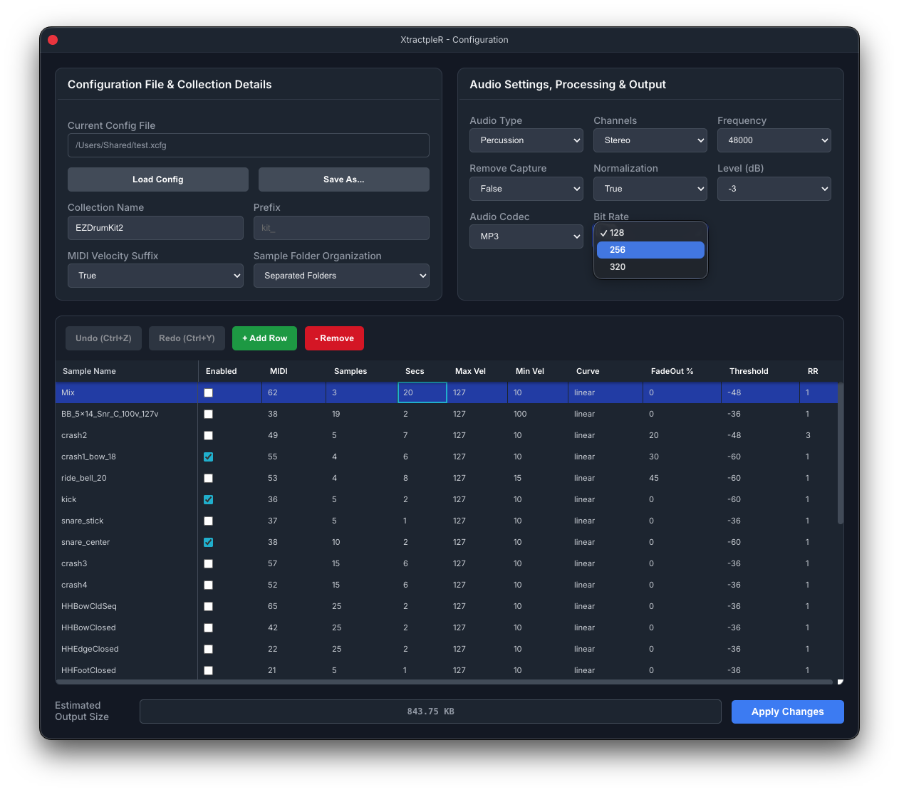Screen dimensions: 899x792
Task: Click the table's vertical scrollbar
Action: tap(840, 456)
